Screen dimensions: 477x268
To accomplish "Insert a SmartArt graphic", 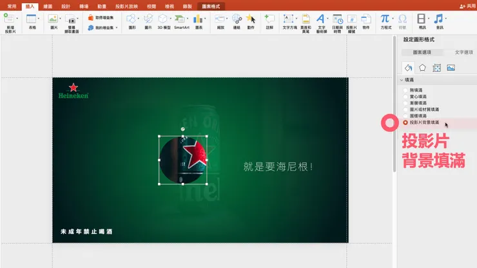I will point(181,22).
